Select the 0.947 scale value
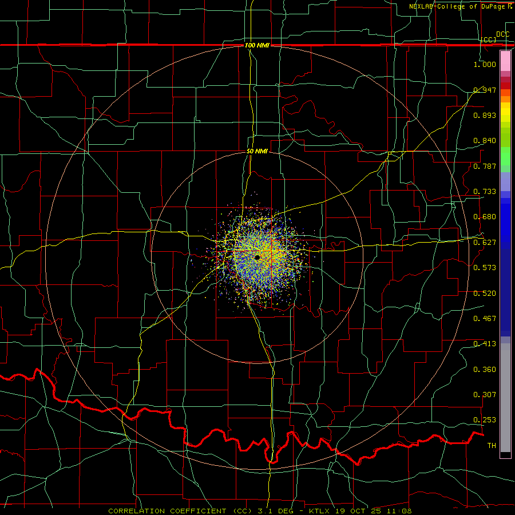515x515 pixels. [485, 90]
